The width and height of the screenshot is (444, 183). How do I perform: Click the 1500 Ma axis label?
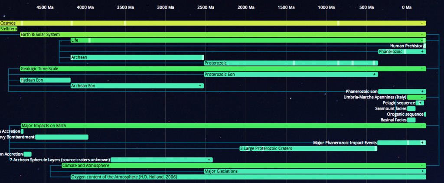pos(286,8)
